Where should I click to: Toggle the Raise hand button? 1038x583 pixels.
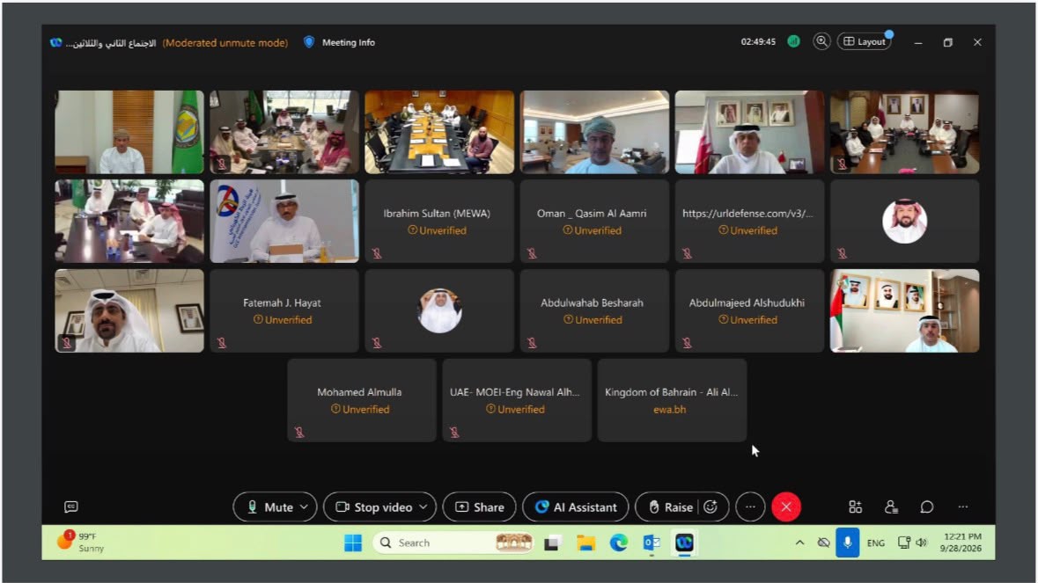[x=671, y=507]
